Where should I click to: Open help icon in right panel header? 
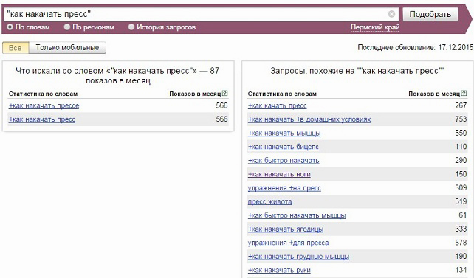coord(464,93)
